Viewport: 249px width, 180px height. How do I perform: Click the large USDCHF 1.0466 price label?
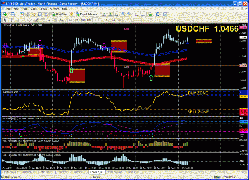click(x=207, y=29)
